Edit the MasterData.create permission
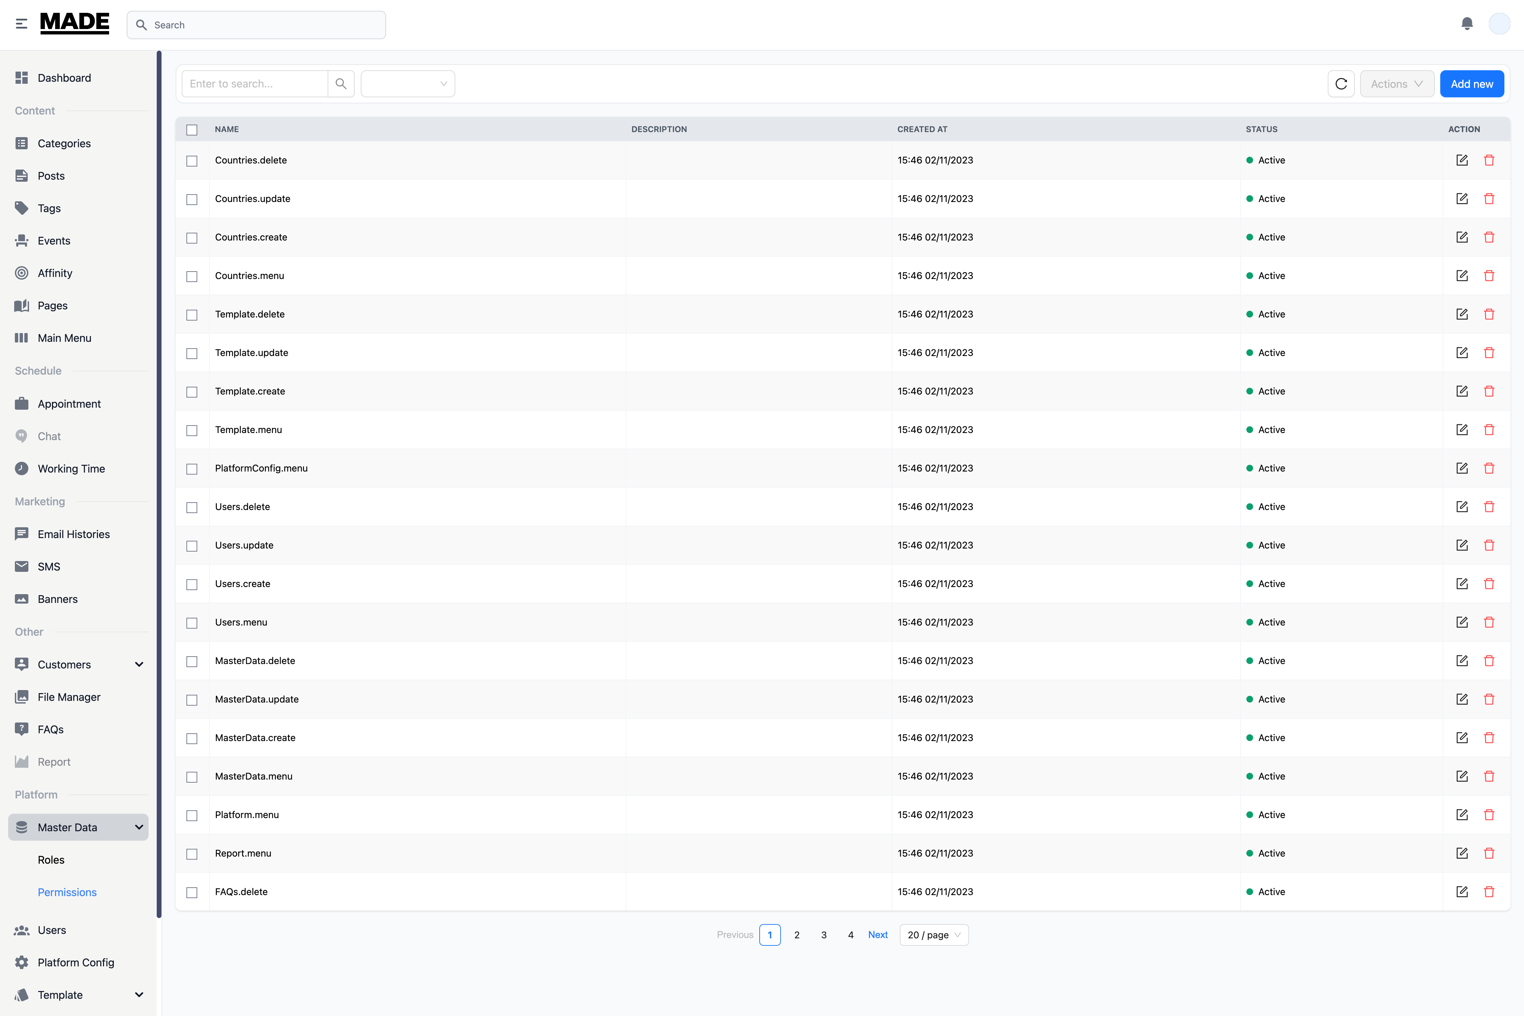1524x1016 pixels. click(1462, 737)
